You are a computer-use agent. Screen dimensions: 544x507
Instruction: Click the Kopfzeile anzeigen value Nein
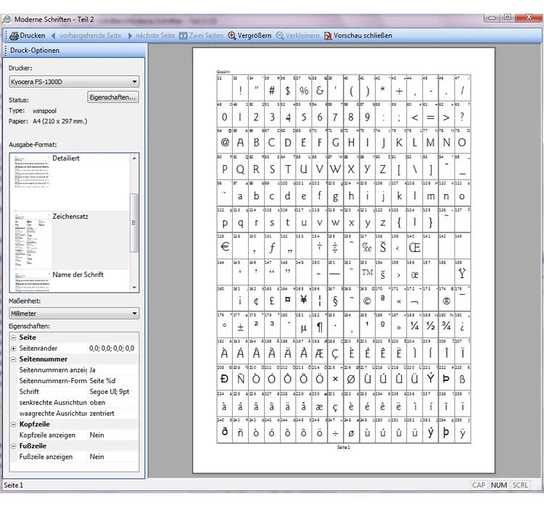click(x=96, y=435)
